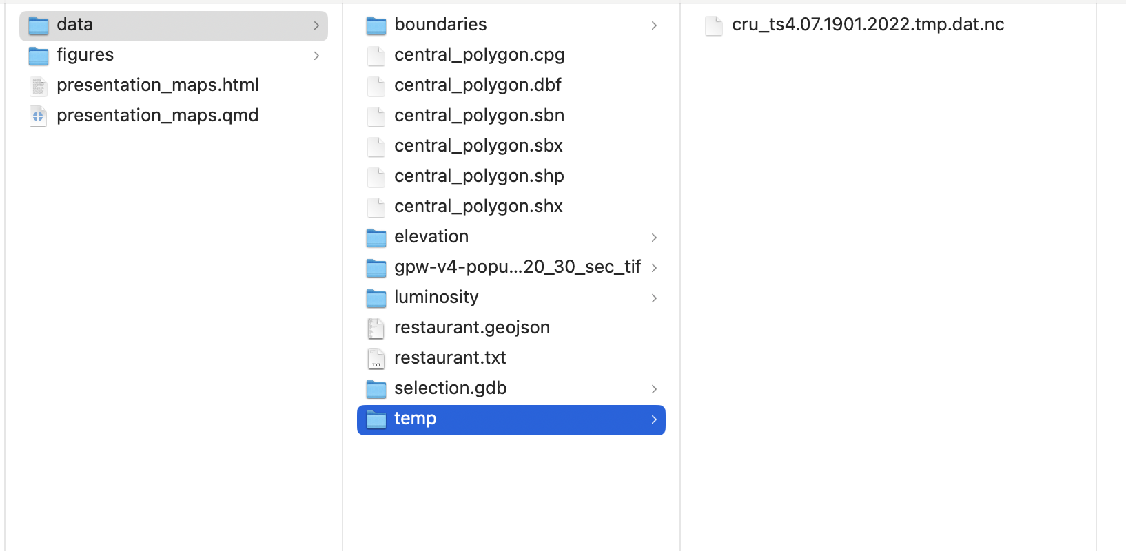Screen dimensions: 1126x551
Task: Select cru_ts4.07.1901.2022.tmp.dat.nc file name
Action: pyautogui.click(x=868, y=25)
